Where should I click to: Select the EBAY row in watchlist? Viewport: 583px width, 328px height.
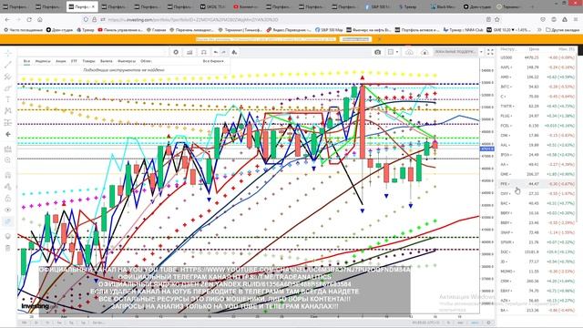coord(537,291)
